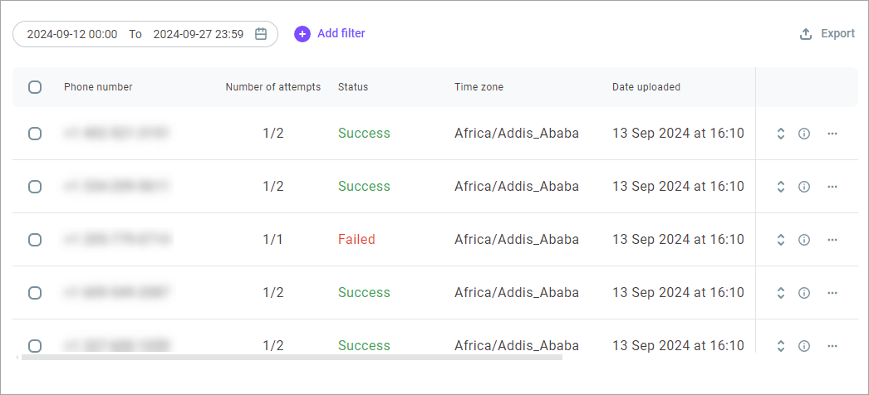Screen dimensions: 869x395
Task: Check the checkbox of the Failed row
Action: pos(35,240)
